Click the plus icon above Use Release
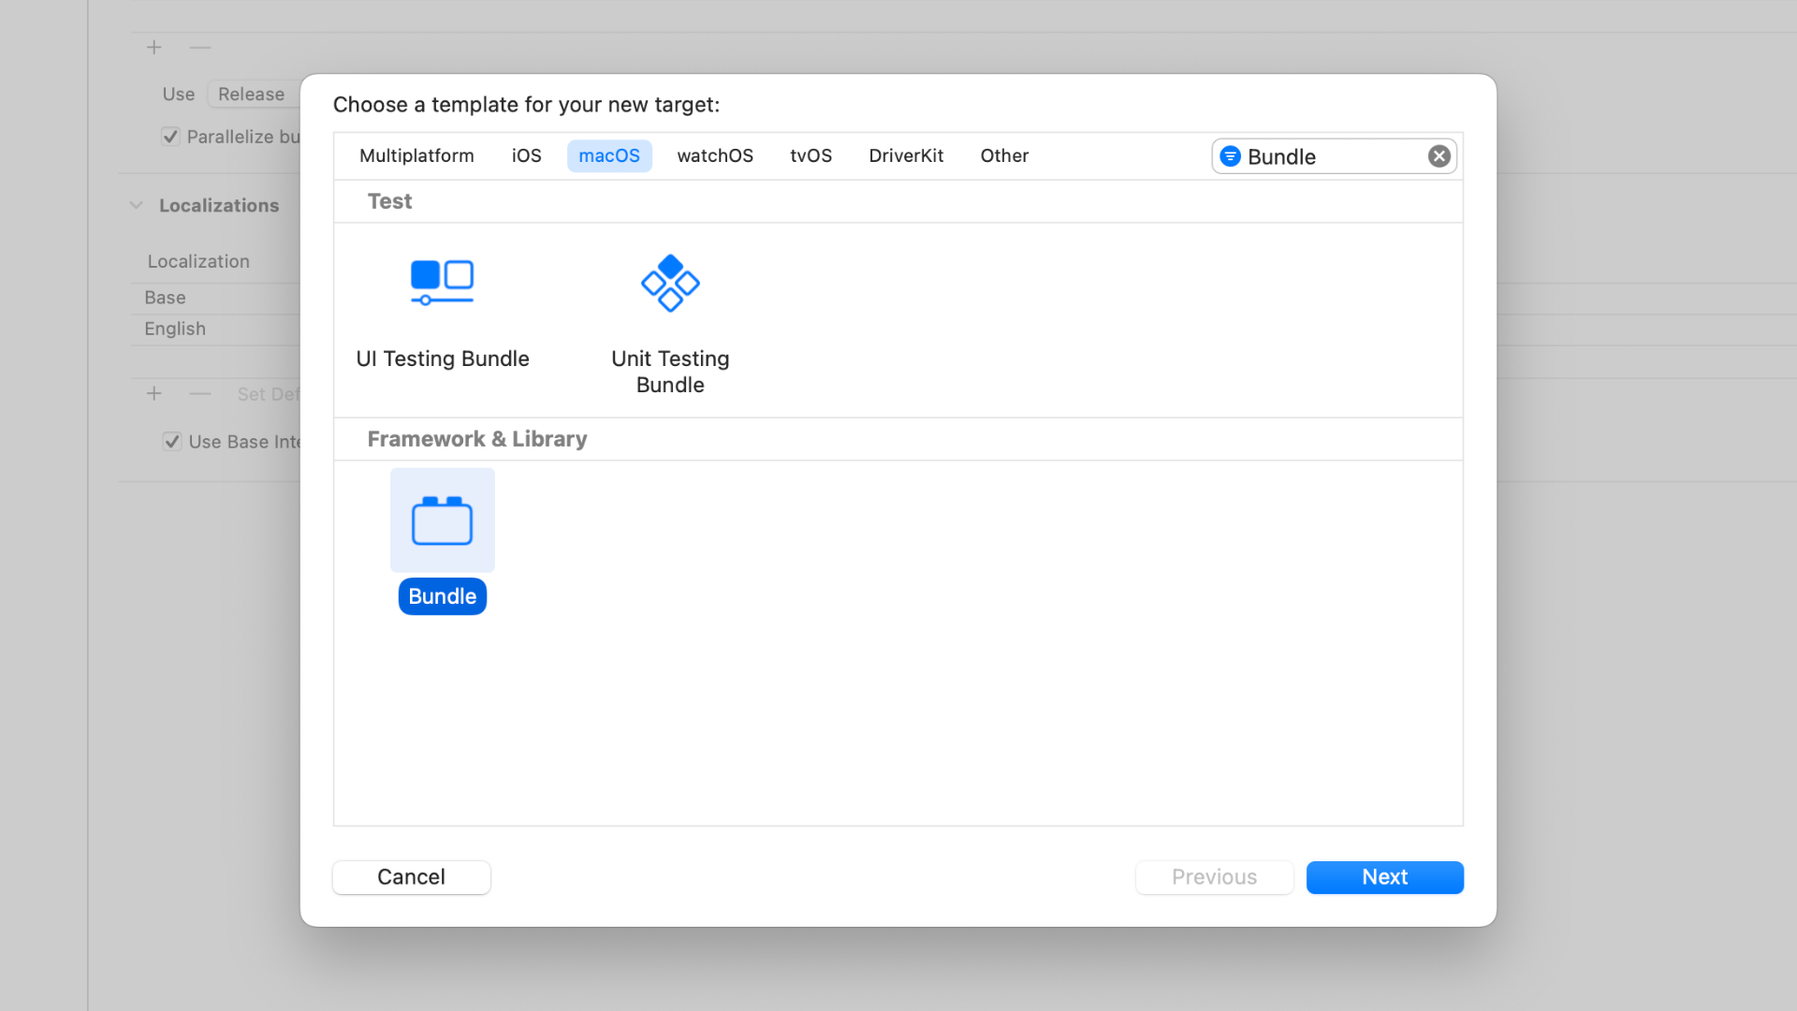The width and height of the screenshot is (1797, 1011). pyautogui.click(x=154, y=47)
